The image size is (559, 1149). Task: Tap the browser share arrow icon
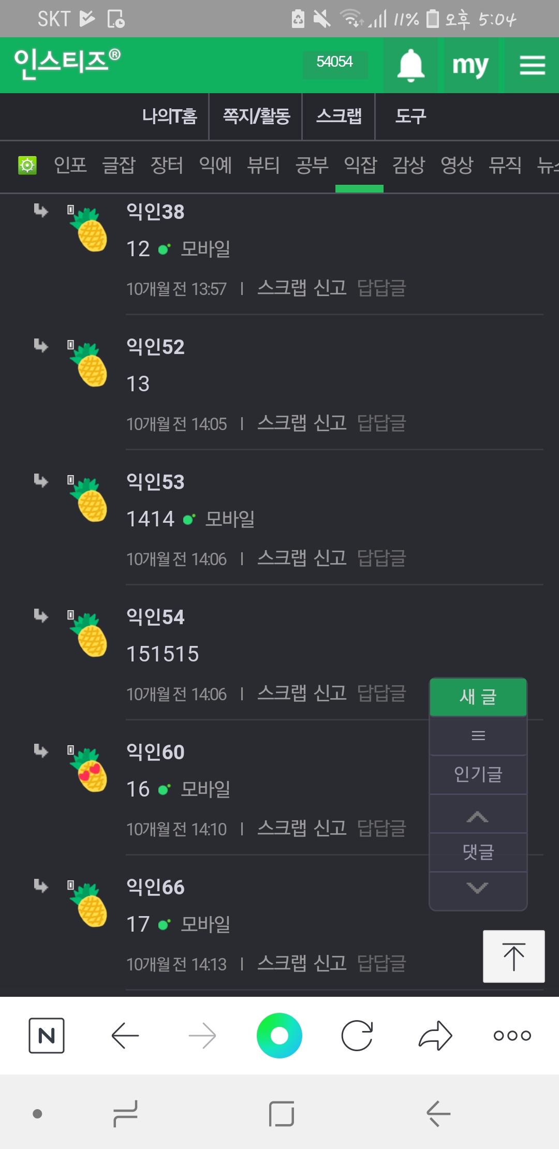pyautogui.click(x=435, y=1036)
